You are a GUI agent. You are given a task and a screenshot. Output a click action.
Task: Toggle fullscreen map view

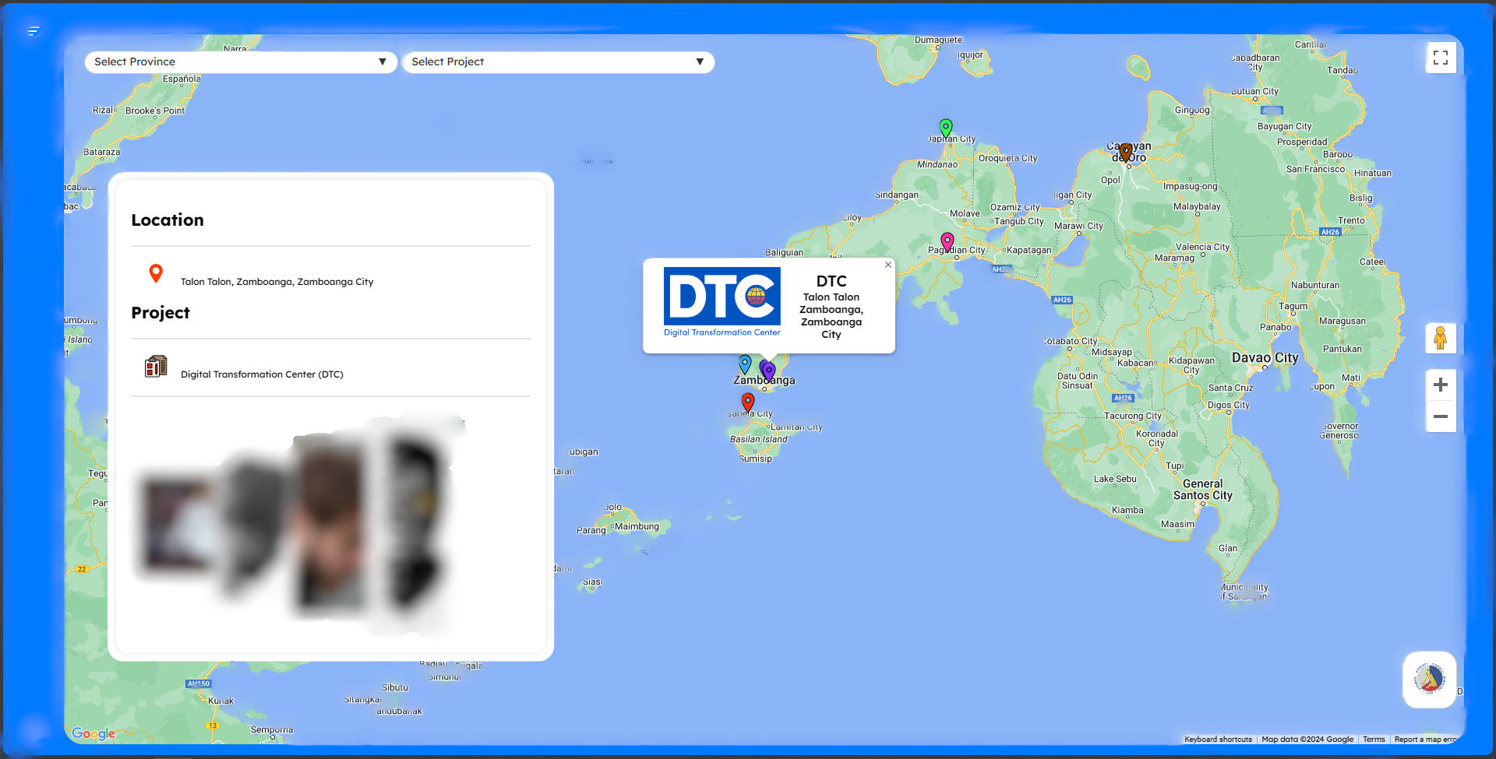tap(1441, 58)
